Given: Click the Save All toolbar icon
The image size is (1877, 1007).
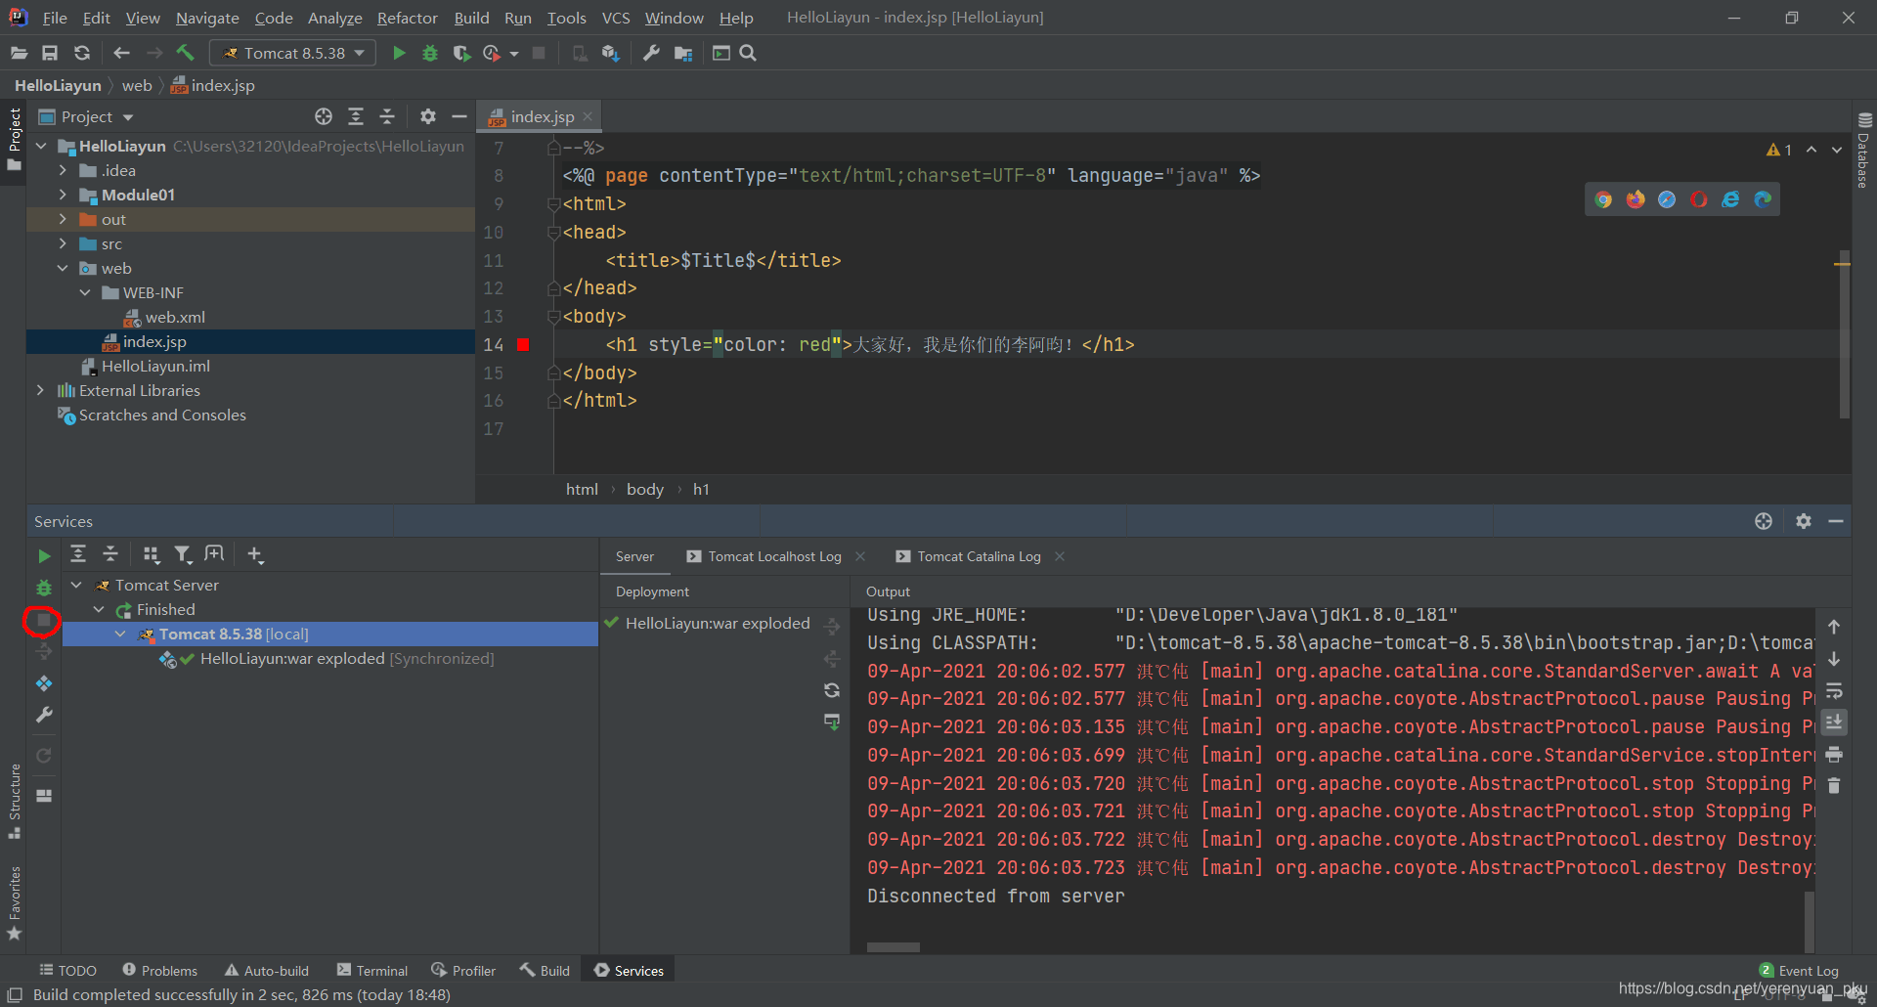Looking at the screenshot, I should pos(50,53).
